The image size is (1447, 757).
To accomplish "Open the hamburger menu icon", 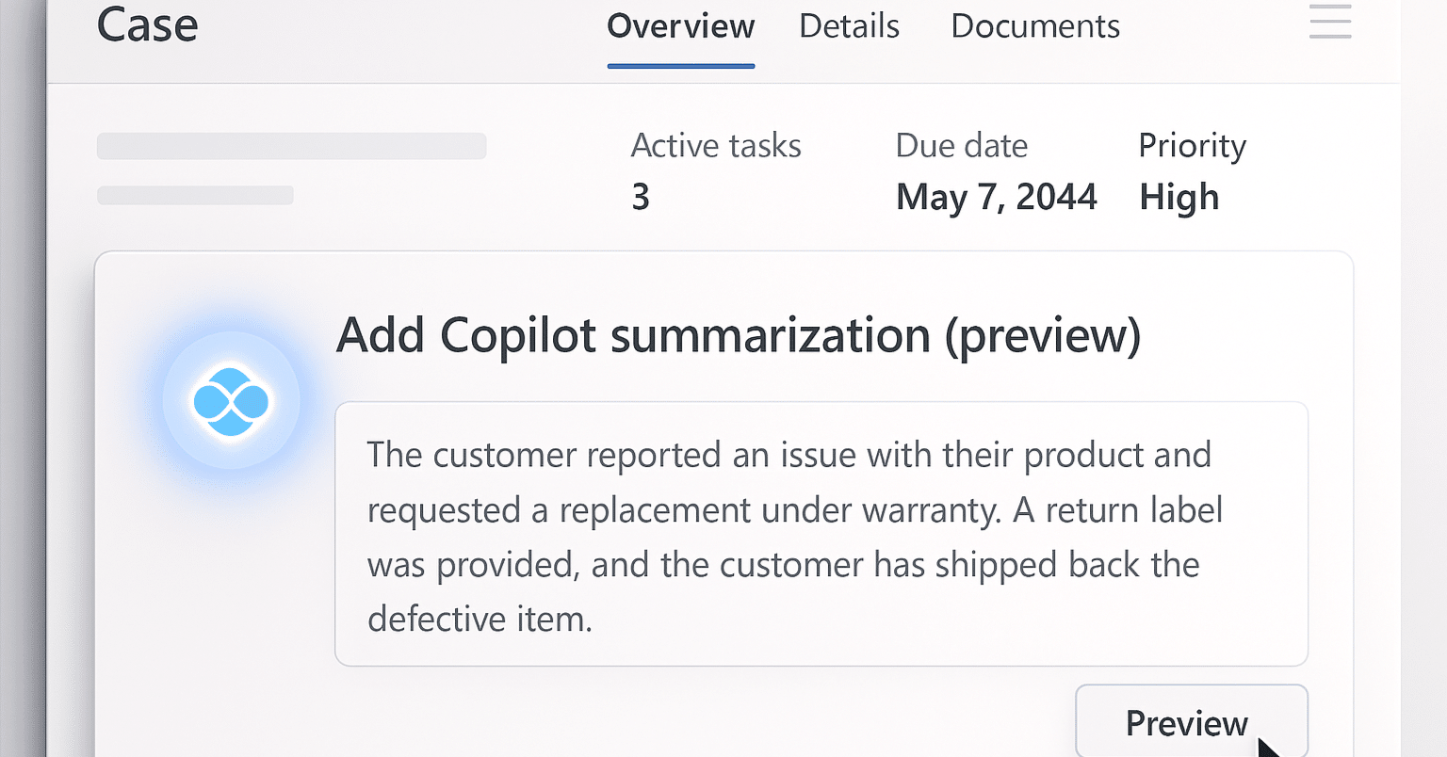I will [1329, 22].
